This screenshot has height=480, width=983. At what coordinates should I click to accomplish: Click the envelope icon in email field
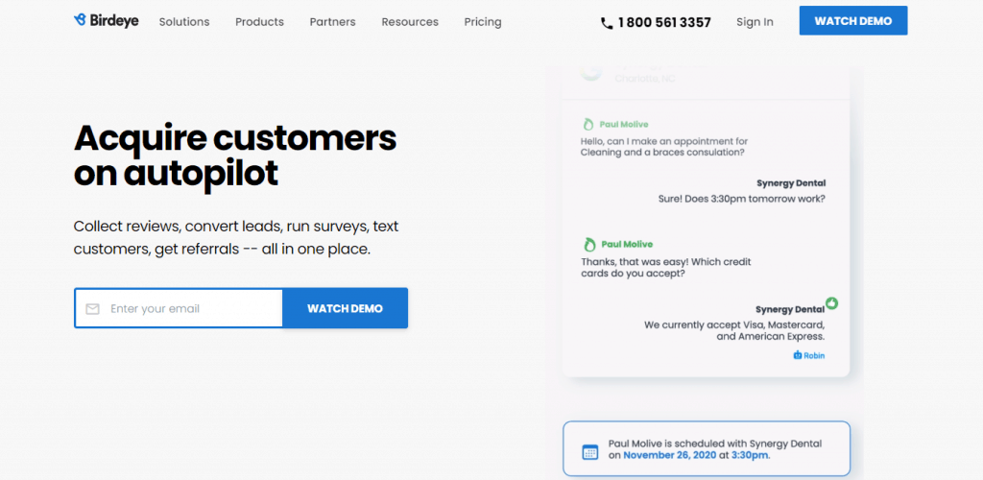(x=93, y=309)
